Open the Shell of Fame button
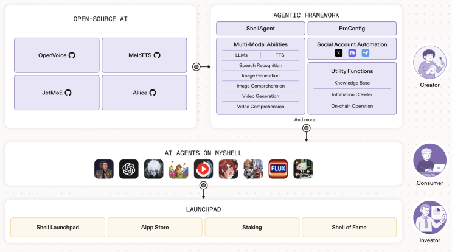 coord(349,227)
